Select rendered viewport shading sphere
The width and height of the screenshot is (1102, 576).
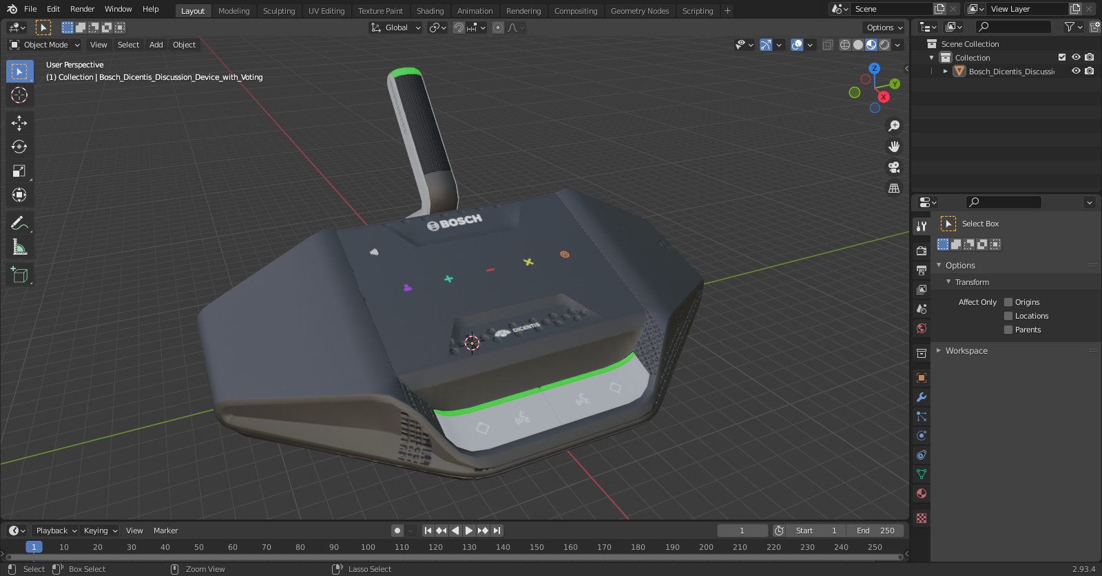click(x=884, y=45)
